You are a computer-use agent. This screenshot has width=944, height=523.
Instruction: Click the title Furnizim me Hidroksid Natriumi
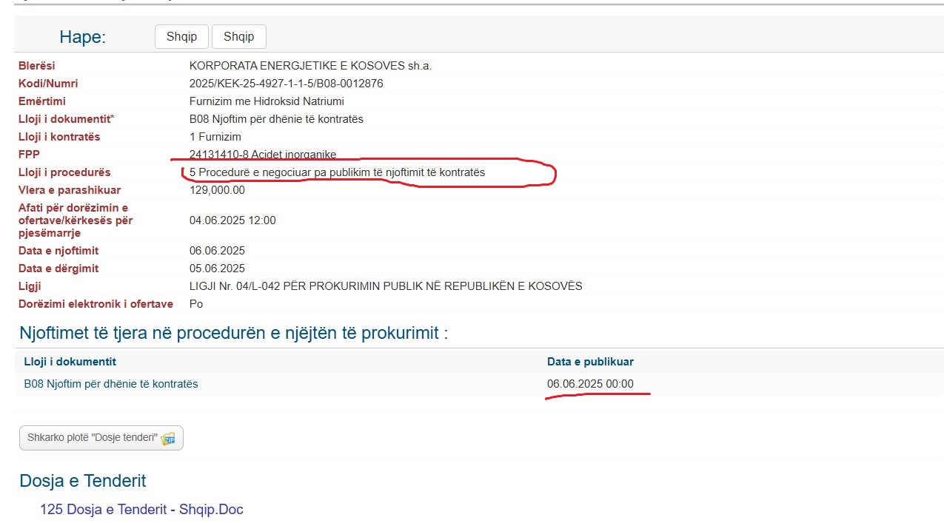pos(267,101)
